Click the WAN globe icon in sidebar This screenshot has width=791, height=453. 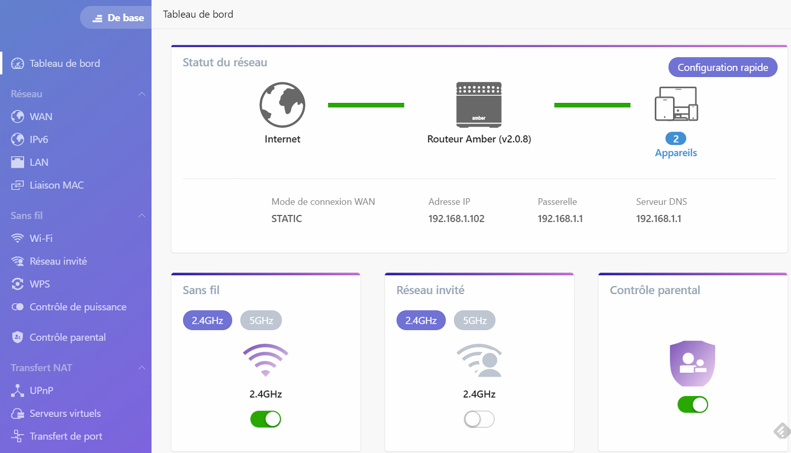[x=17, y=116]
